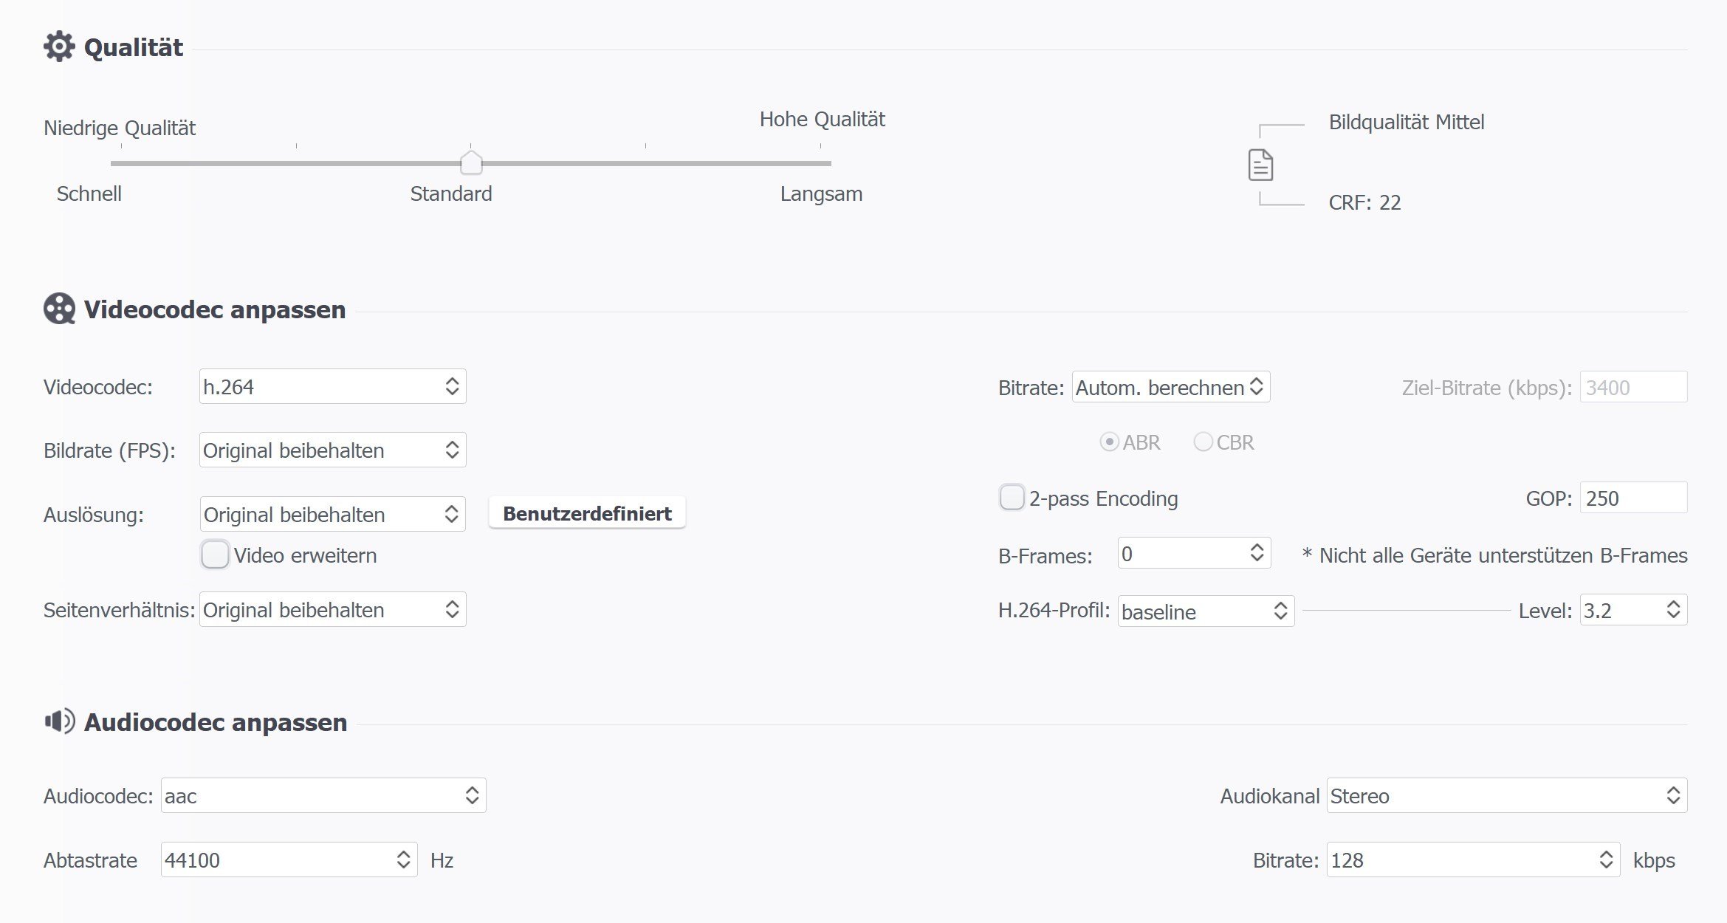Select the ABR radio button

(x=1109, y=442)
